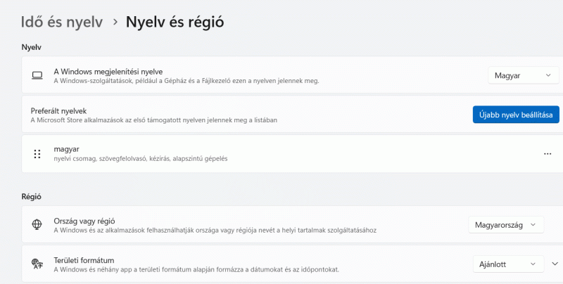Click the breadcrumb chevron separator
Viewport: 563px width, 284px height.
(x=115, y=22)
